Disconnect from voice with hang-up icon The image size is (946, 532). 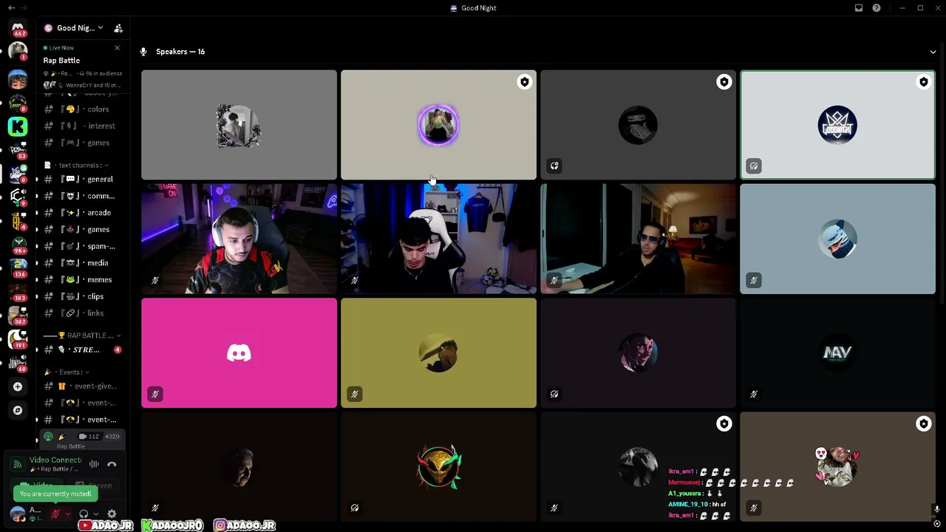(x=112, y=464)
